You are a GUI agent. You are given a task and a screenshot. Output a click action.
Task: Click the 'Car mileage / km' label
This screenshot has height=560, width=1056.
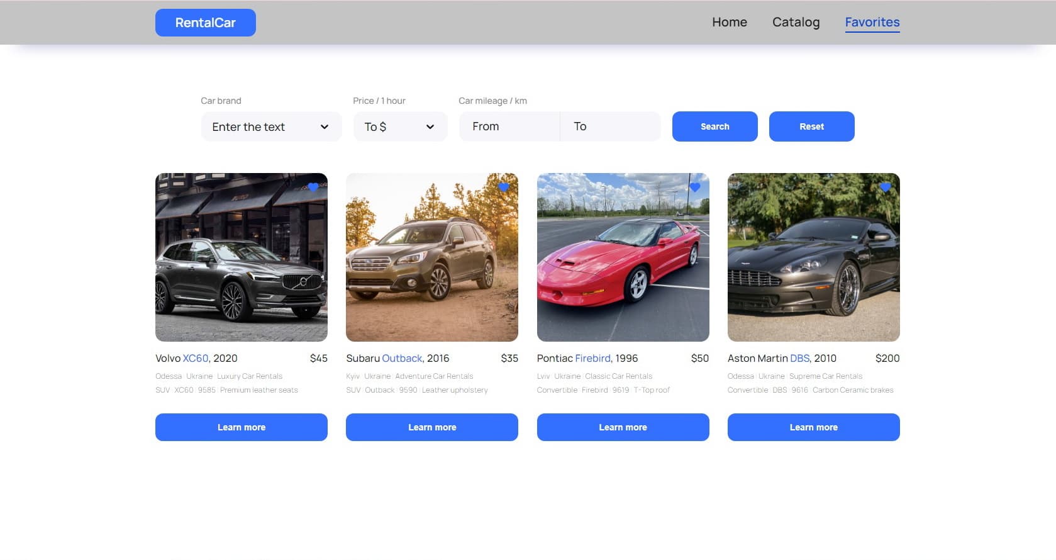coord(492,101)
